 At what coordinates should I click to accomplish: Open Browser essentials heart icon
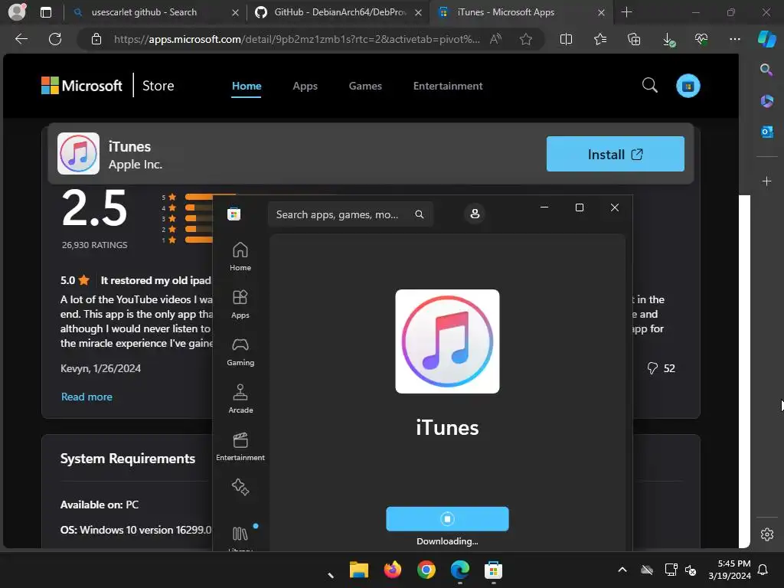[701, 39]
